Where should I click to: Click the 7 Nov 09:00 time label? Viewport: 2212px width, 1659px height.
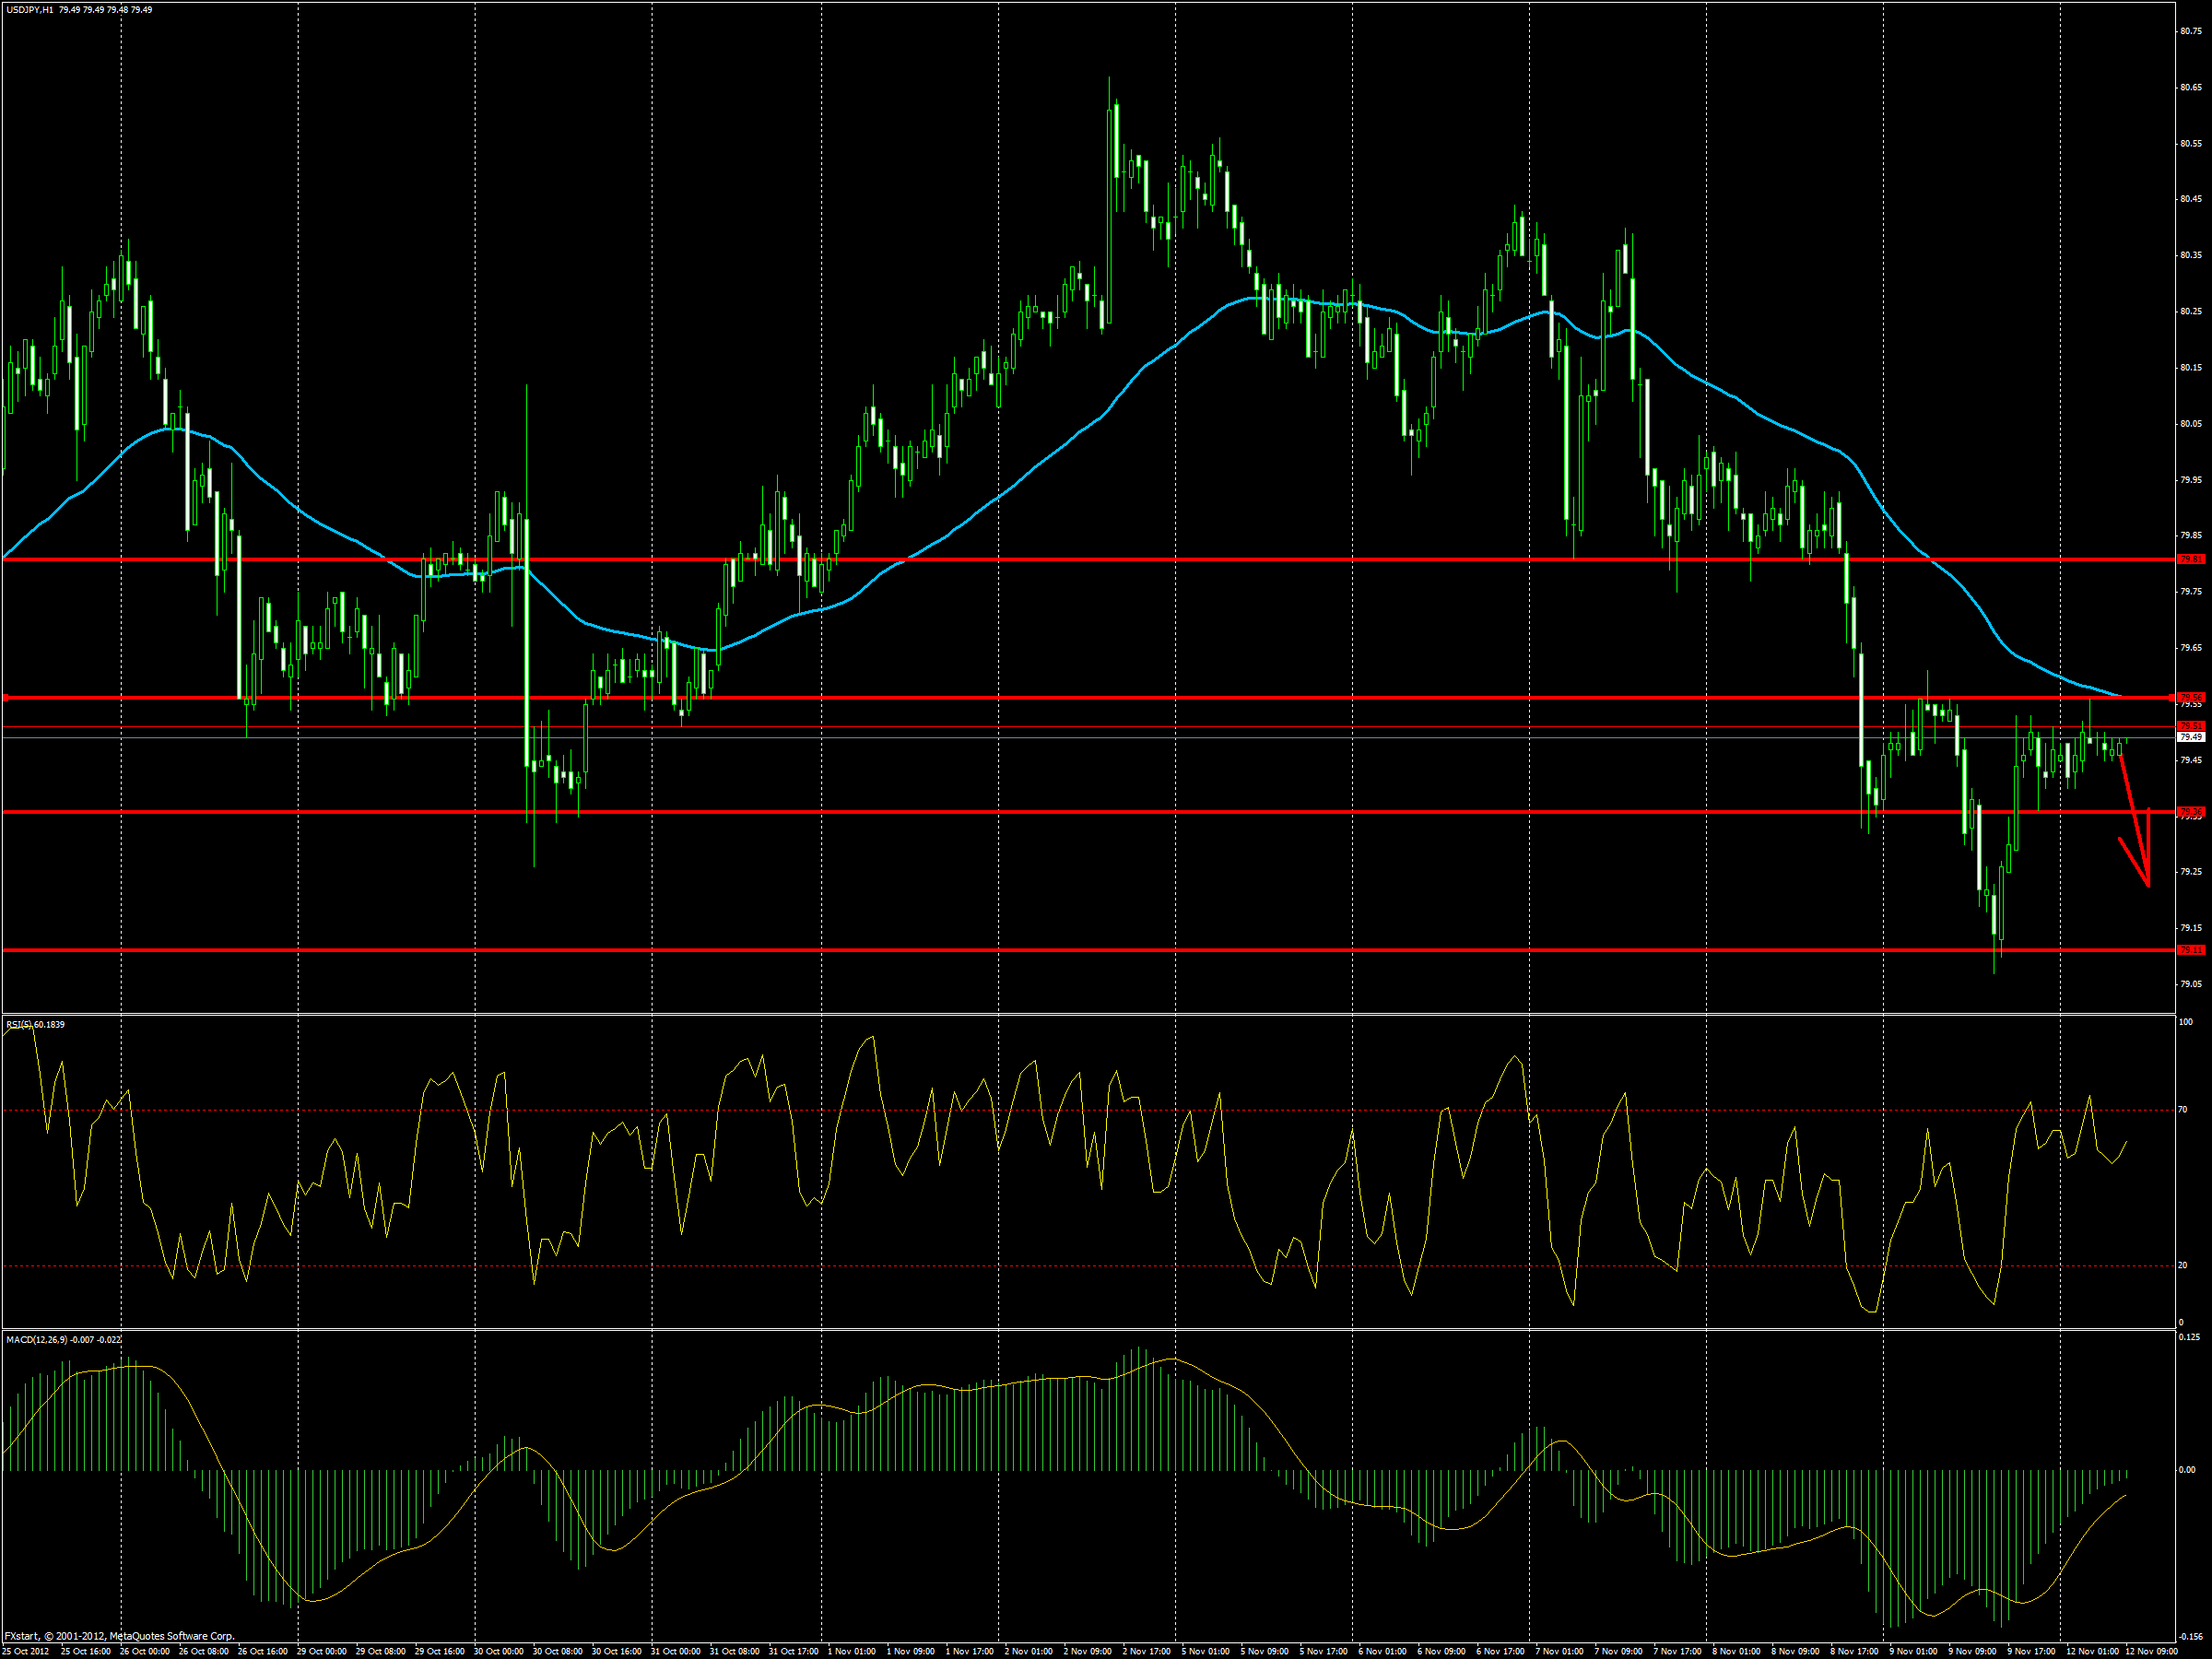click(1618, 1651)
